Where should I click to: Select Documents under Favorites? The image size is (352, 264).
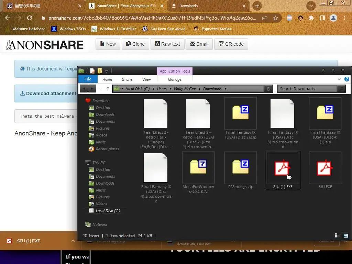[102, 121]
